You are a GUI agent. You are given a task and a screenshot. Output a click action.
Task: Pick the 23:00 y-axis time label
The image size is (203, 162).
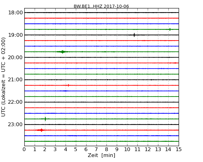(x=15, y=124)
